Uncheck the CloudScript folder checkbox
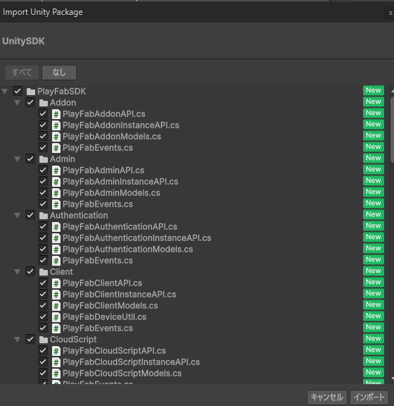This screenshot has width=394, height=406. [x=30, y=339]
